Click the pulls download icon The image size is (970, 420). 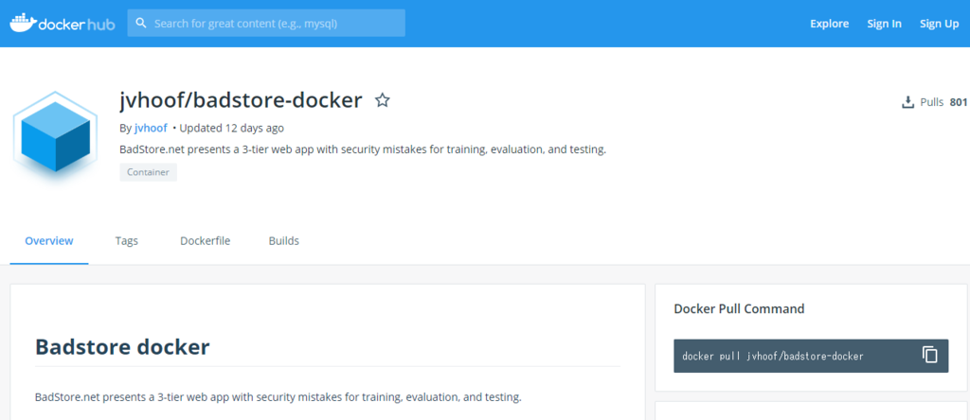click(907, 102)
